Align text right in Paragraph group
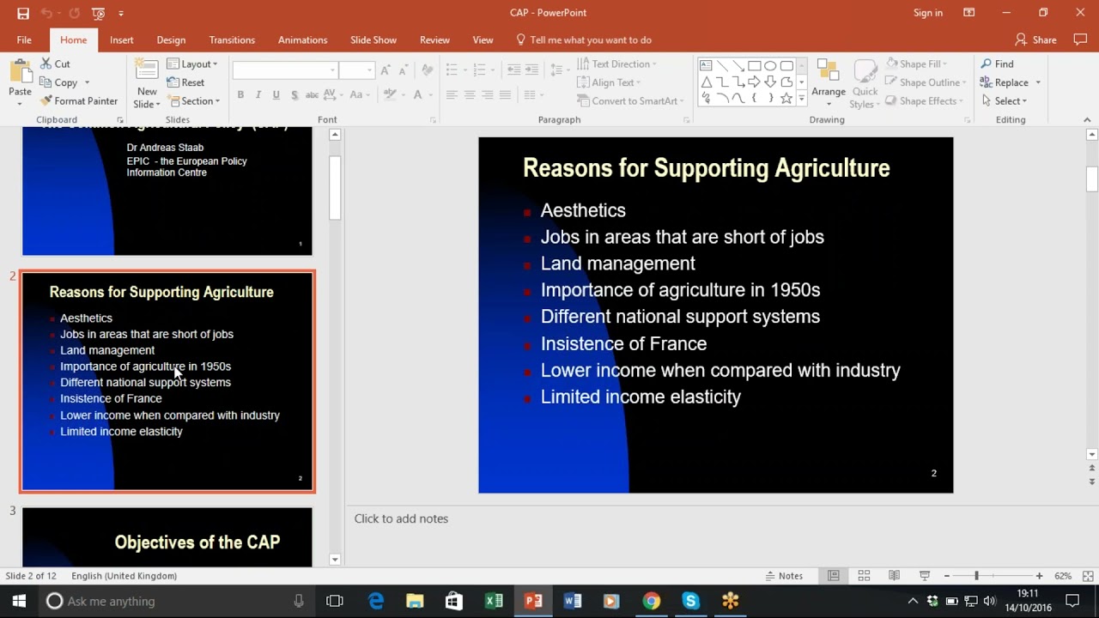The image size is (1099, 618). tap(487, 94)
